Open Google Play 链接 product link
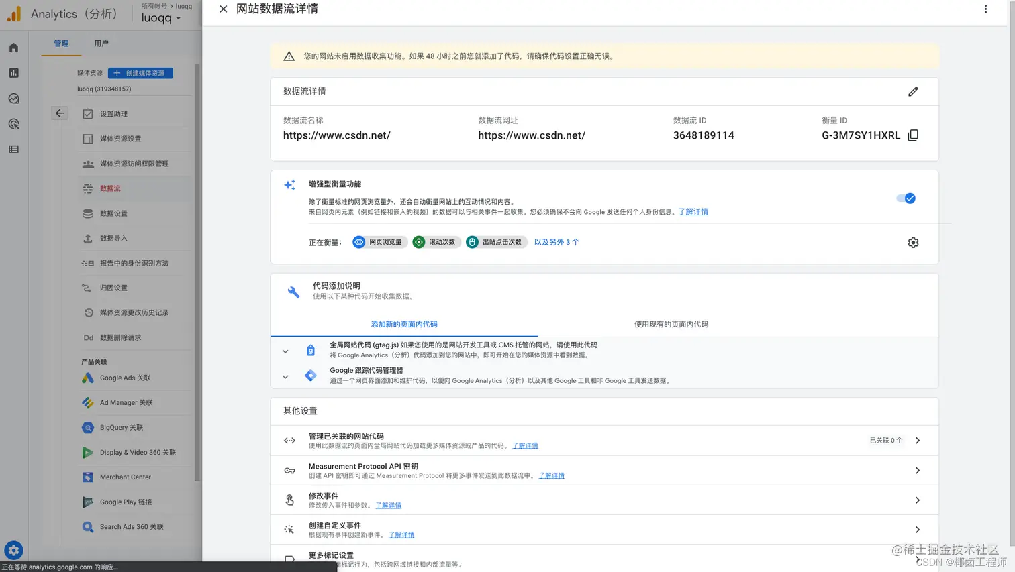Image resolution: width=1015 pixels, height=572 pixels. click(x=134, y=502)
